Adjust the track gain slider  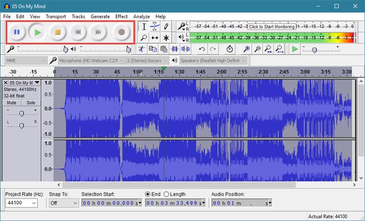21,114
